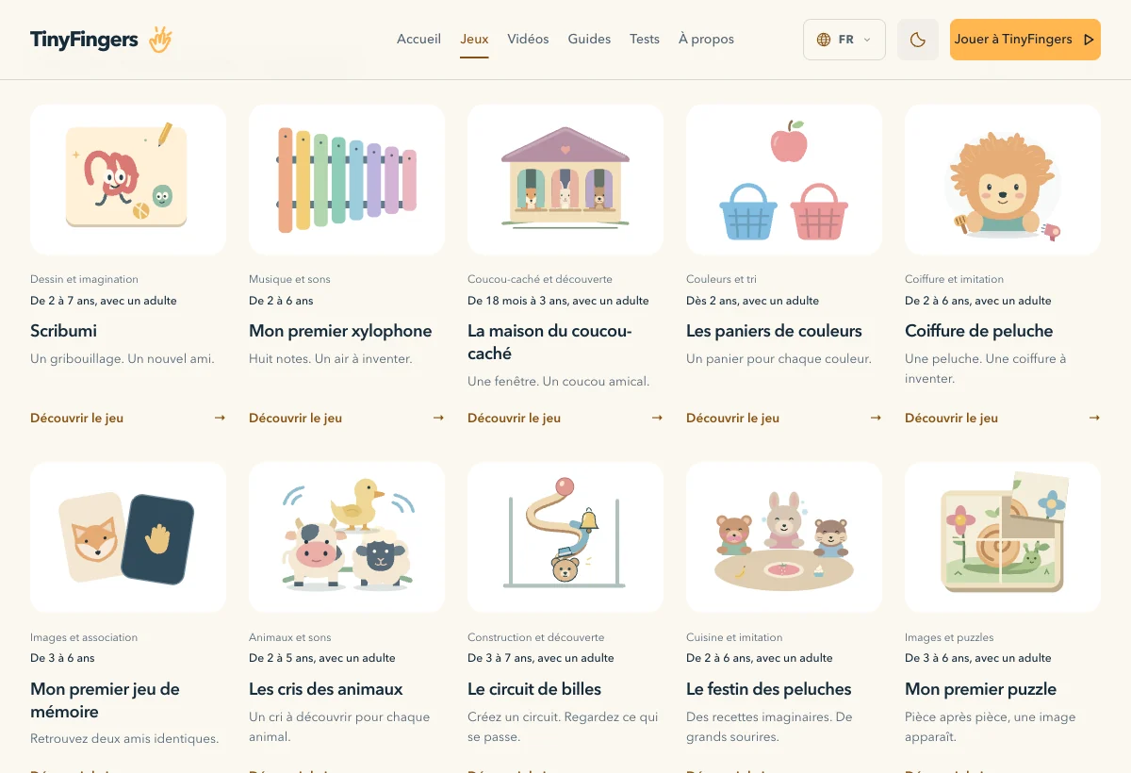This screenshot has height=773, width=1131.
Task: Click the Jouer à TinyFingers button
Action: 1025,40
